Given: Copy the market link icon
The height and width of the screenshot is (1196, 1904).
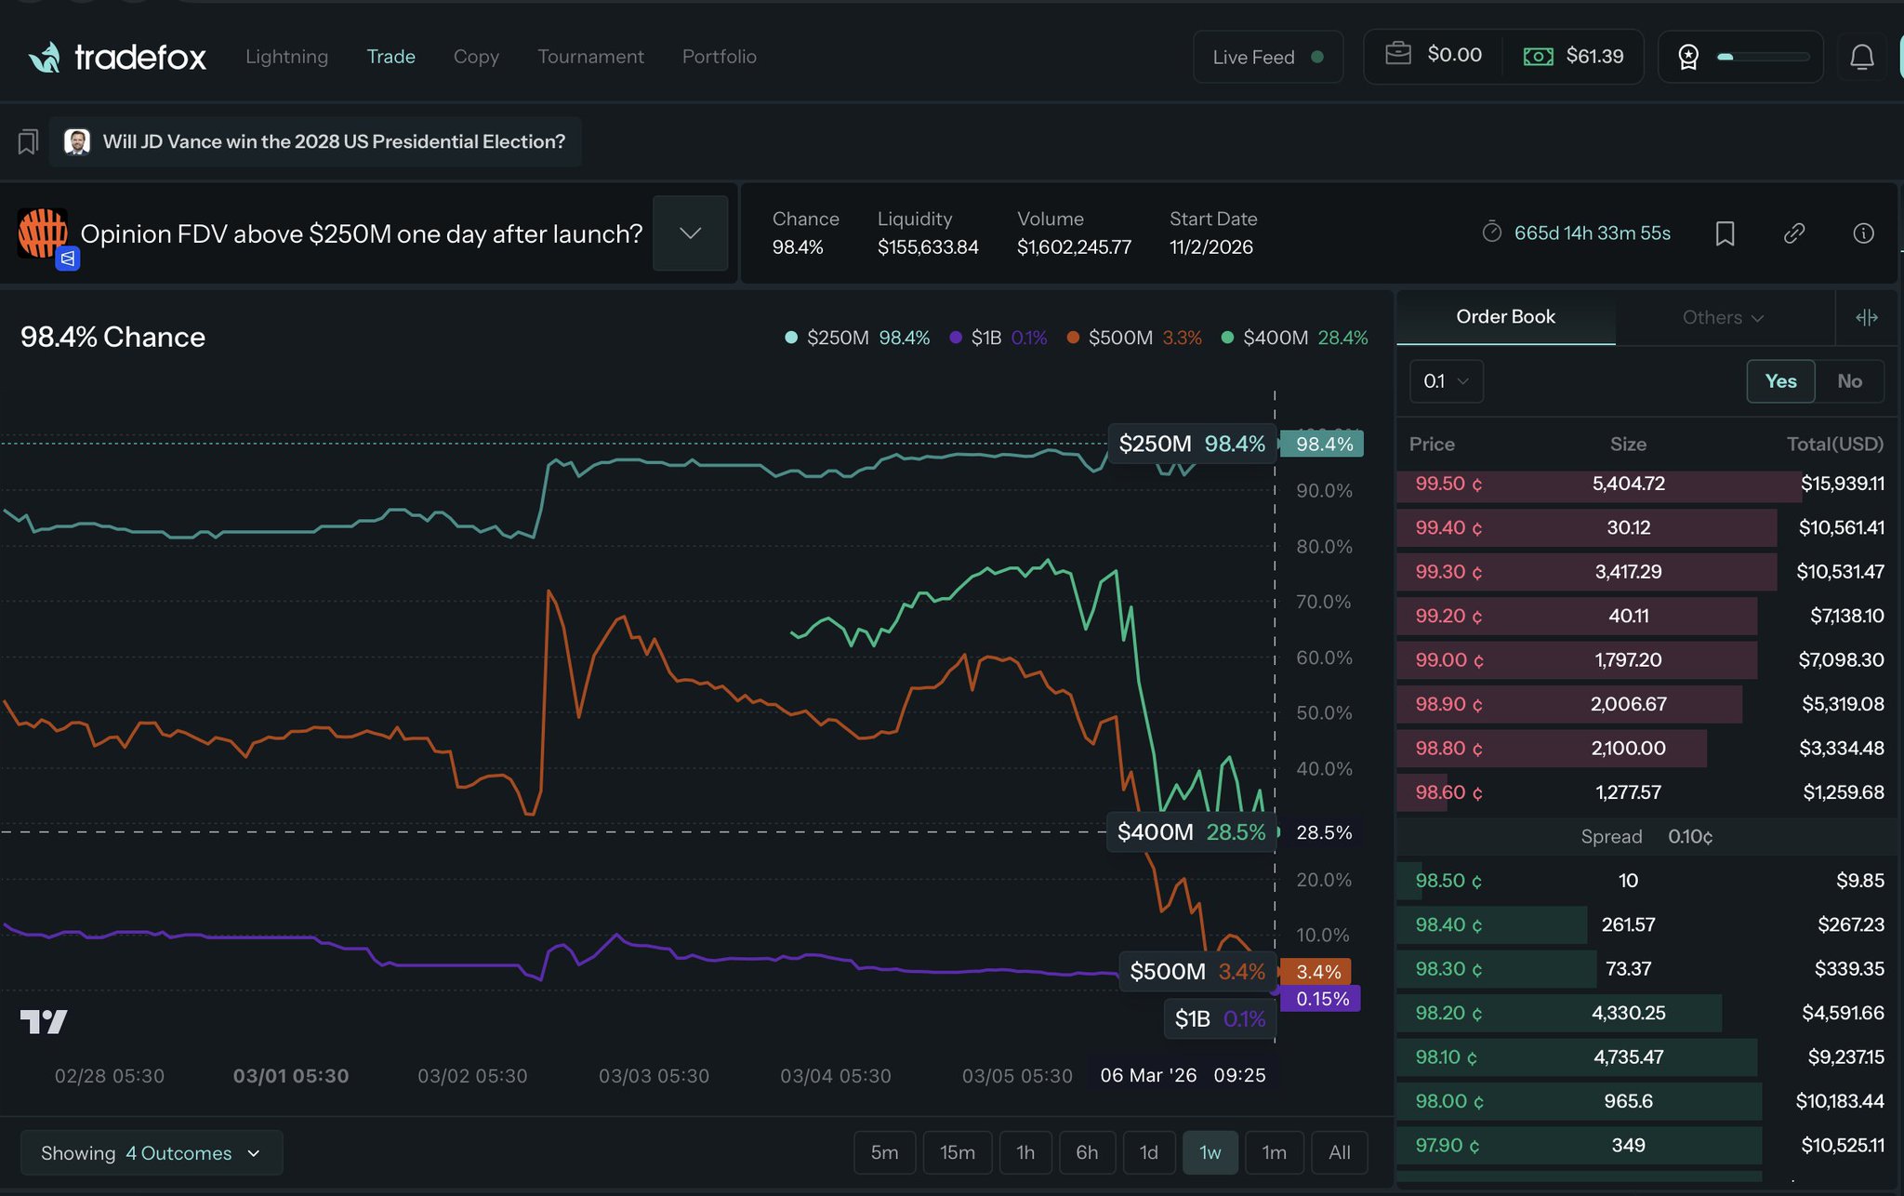Looking at the screenshot, I should 1794,233.
